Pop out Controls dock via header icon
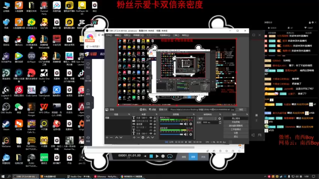 click(247, 115)
